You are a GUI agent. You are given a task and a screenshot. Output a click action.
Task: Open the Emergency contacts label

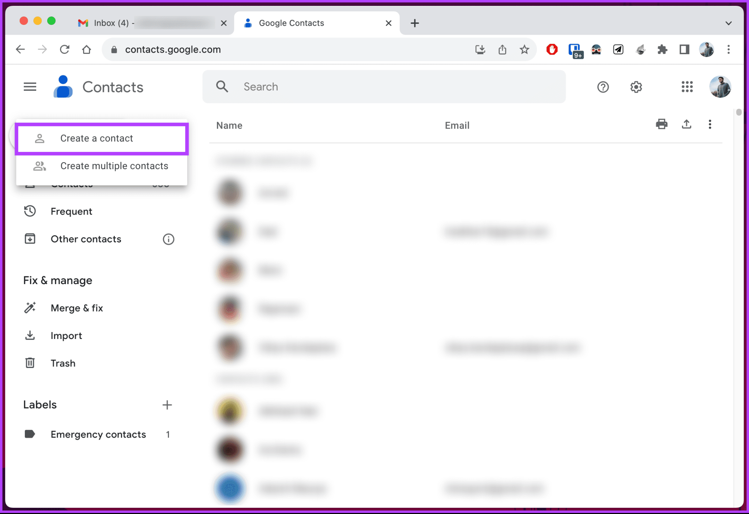click(98, 434)
